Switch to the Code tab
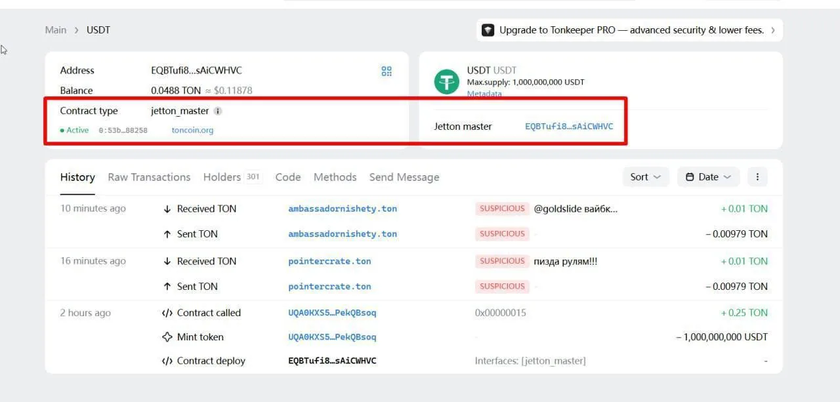This screenshot has height=402, width=840. click(288, 177)
